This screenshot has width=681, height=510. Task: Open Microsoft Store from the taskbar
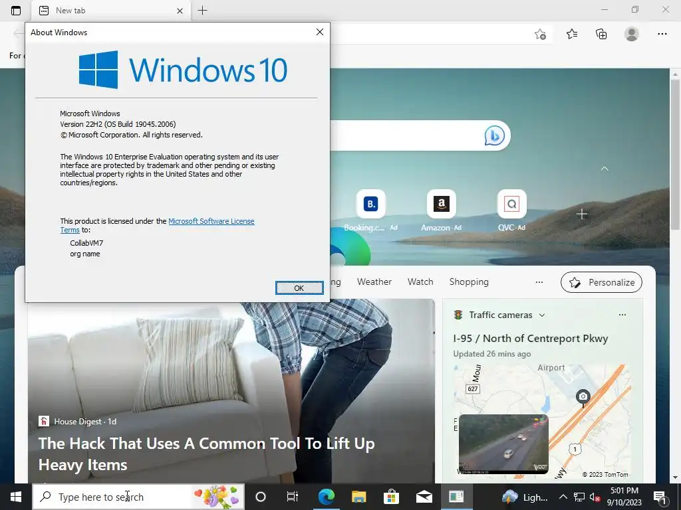[391, 497]
